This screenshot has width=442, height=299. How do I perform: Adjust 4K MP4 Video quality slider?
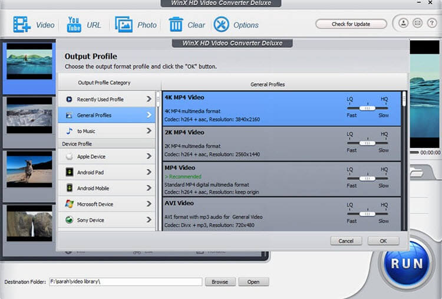click(x=367, y=108)
